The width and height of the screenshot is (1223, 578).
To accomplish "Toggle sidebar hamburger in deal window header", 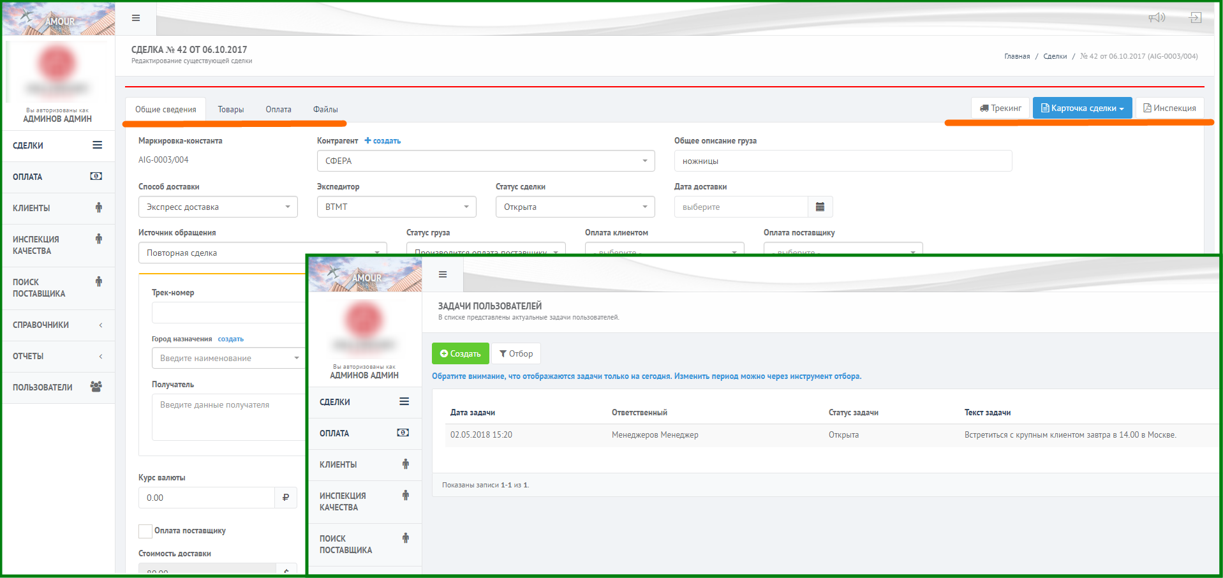I will [136, 18].
